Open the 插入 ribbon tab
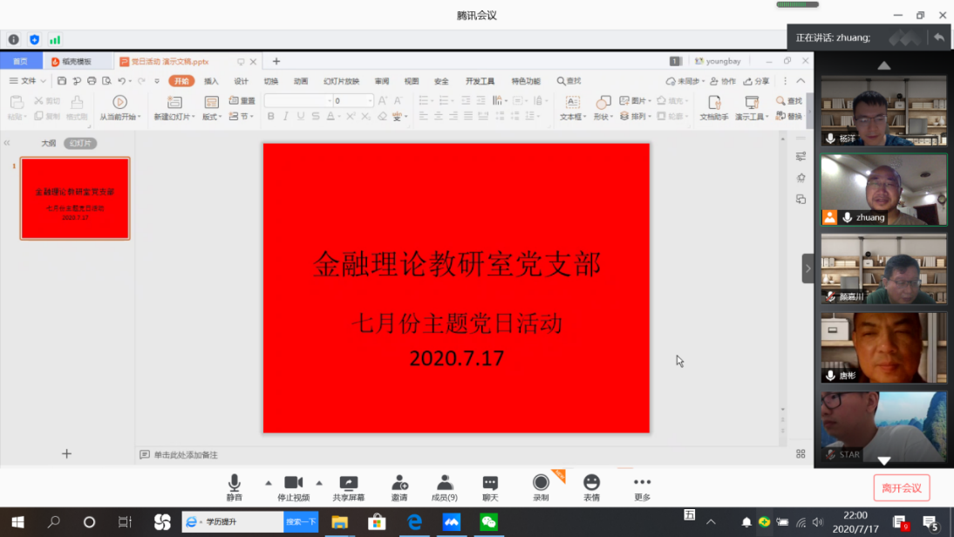This screenshot has width=954, height=537. 211,81
